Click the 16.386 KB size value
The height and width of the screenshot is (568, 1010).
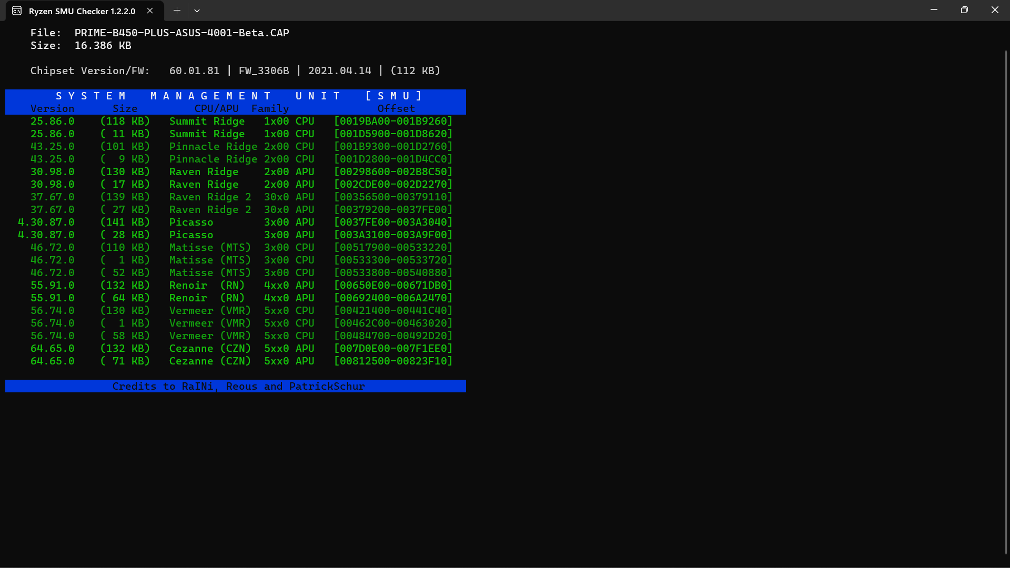point(103,45)
